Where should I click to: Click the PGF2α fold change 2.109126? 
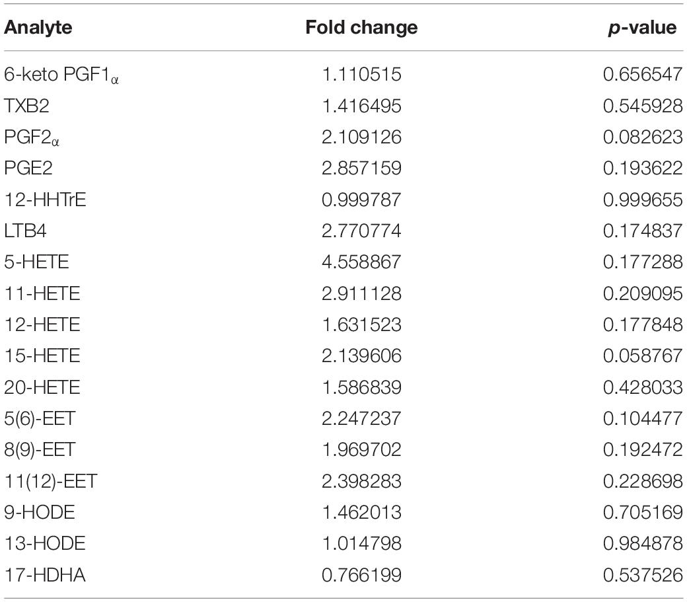click(x=361, y=137)
